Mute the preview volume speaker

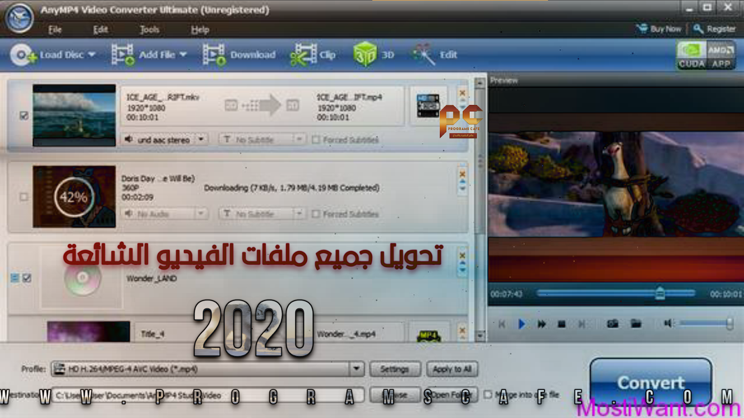click(x=668, y=323)
